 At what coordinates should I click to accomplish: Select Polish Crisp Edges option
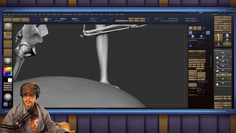[x=191, y=18]
